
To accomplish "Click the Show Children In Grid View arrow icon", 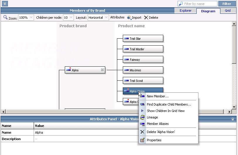I will coord(142,111).
